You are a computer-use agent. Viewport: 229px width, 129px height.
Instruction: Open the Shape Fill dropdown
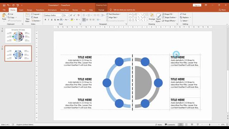tap(168, 14)
